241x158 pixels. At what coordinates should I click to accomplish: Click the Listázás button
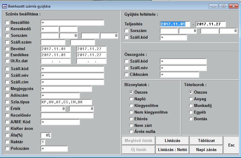(172, 140)
